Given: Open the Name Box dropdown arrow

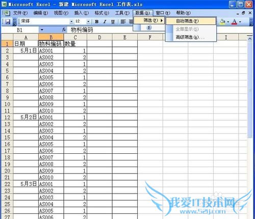Looking at the screenshot, I should (x=42, y=30).
